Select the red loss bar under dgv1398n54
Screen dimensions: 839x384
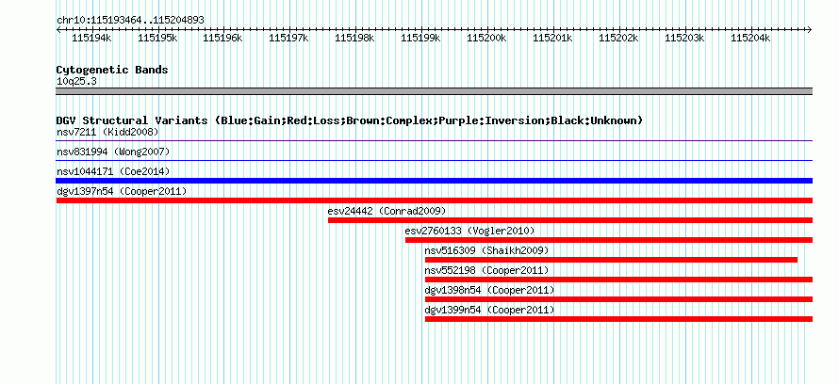[x=618, y=299]
